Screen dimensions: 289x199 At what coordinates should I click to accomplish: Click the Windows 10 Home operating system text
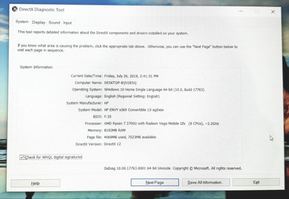(x=154, y=90)
